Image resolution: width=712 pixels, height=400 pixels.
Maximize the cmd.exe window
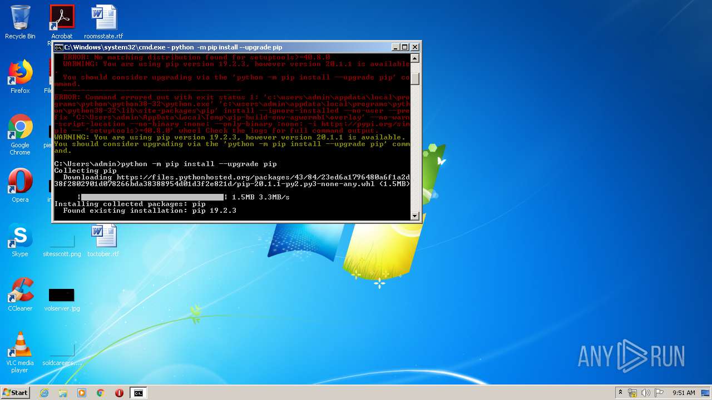click(x=405, y=47)
